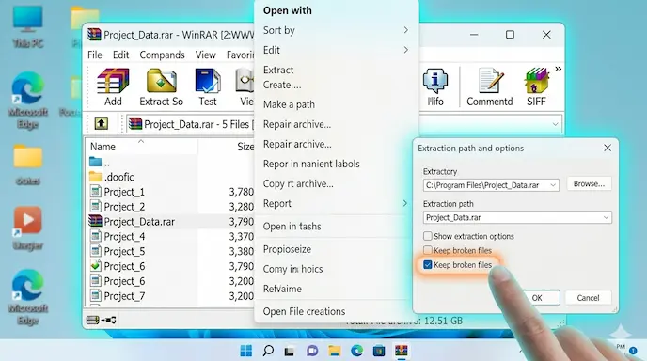647x361 pixels.
Task: Select Refvaime entry
Action: (x=282, y=289)
